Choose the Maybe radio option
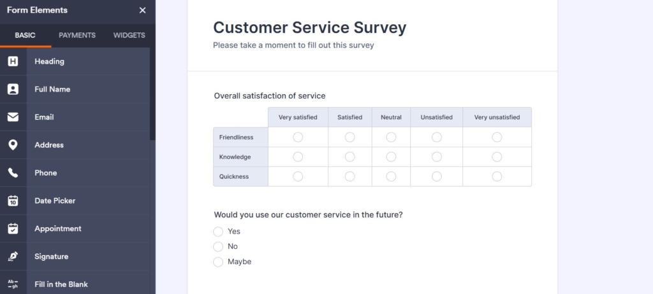 click(219, 262)
